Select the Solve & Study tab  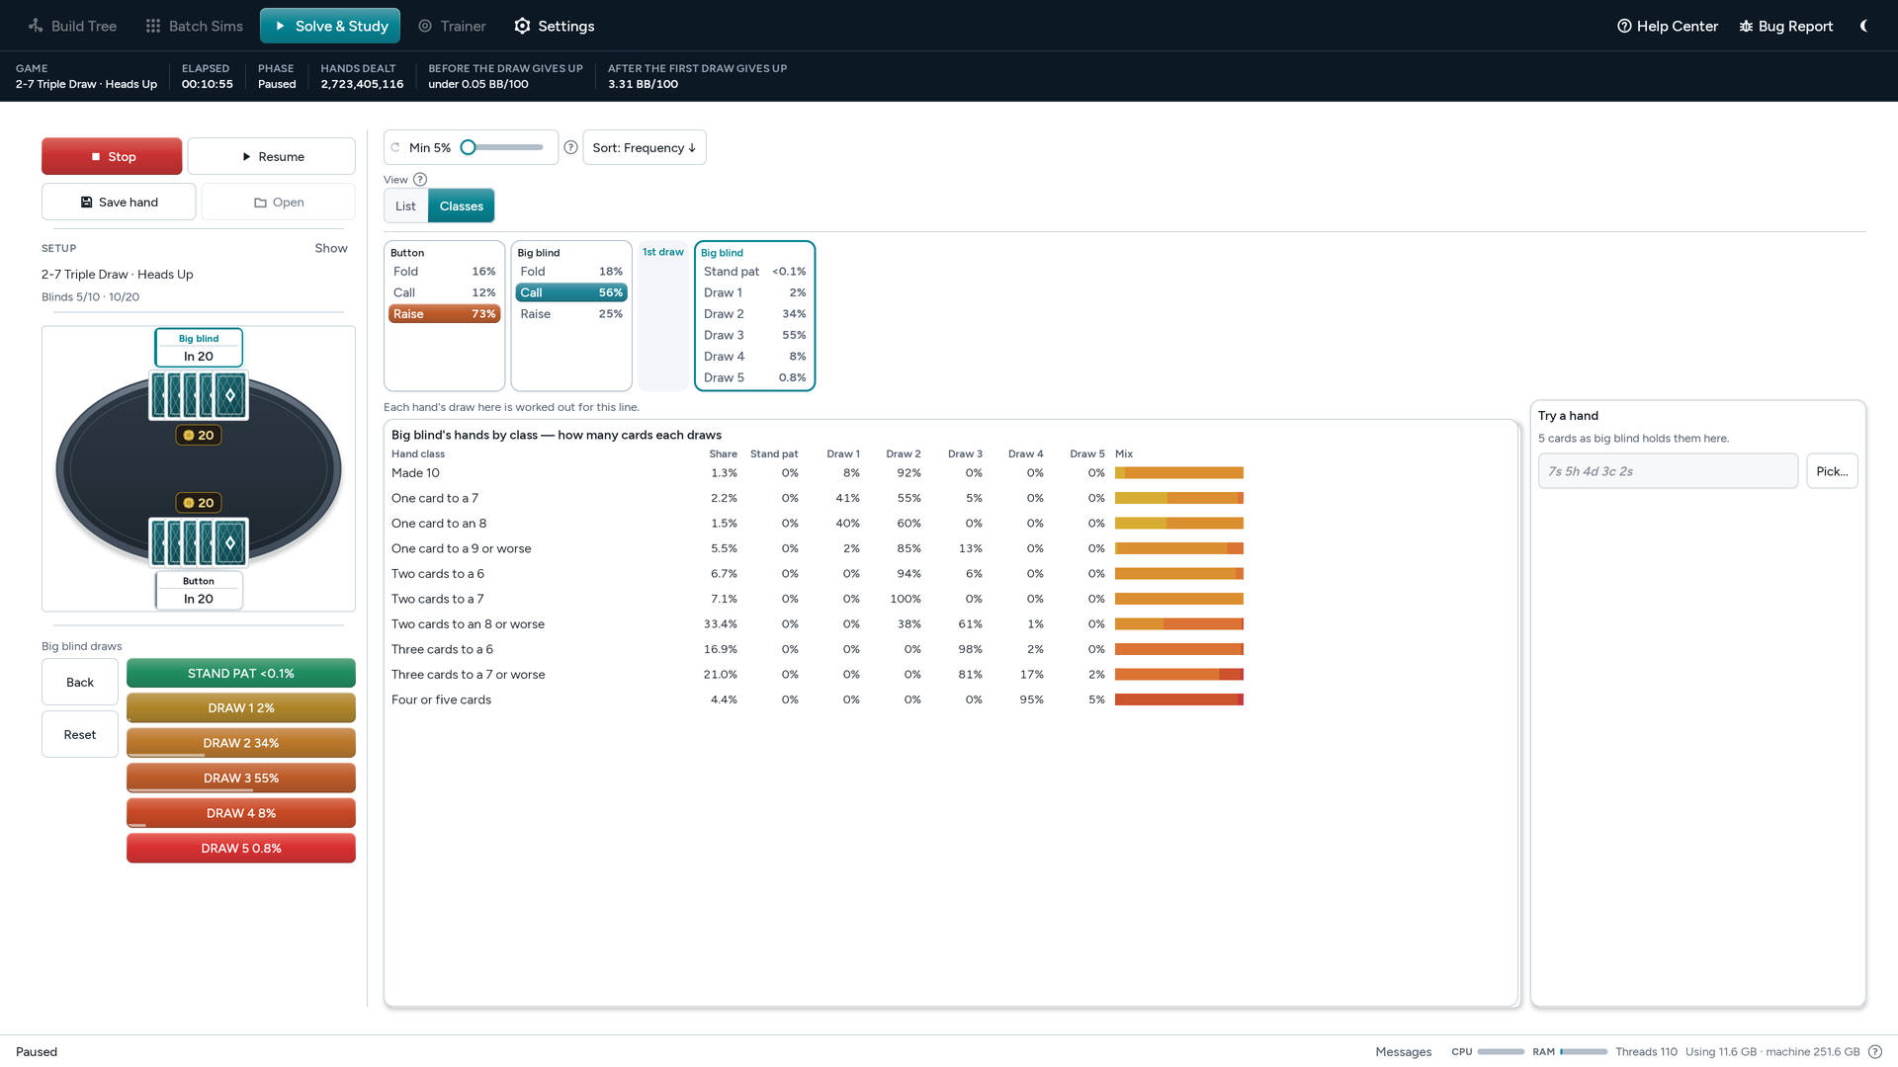click(x=330, y=26)
